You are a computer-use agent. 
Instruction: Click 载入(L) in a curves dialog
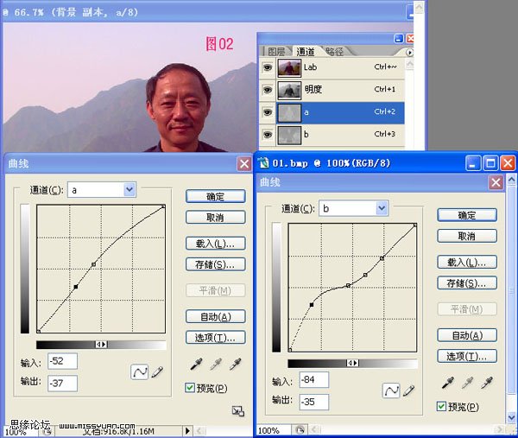click(215, 244)
